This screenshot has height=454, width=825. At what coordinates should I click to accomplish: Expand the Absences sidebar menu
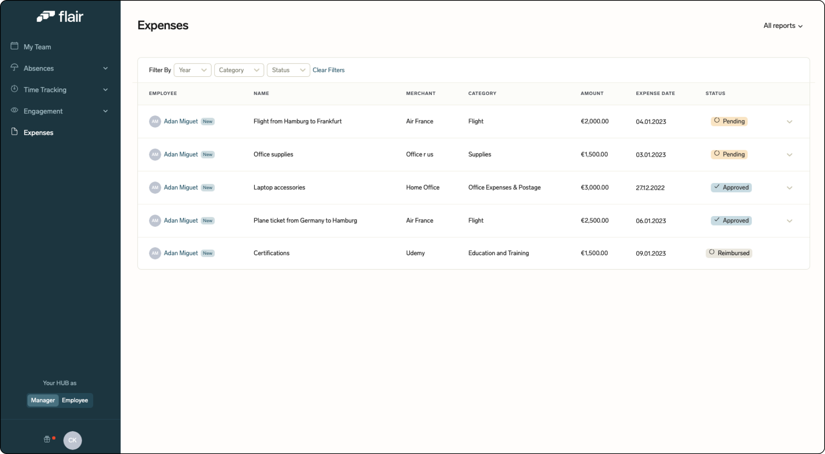(105, 68)
